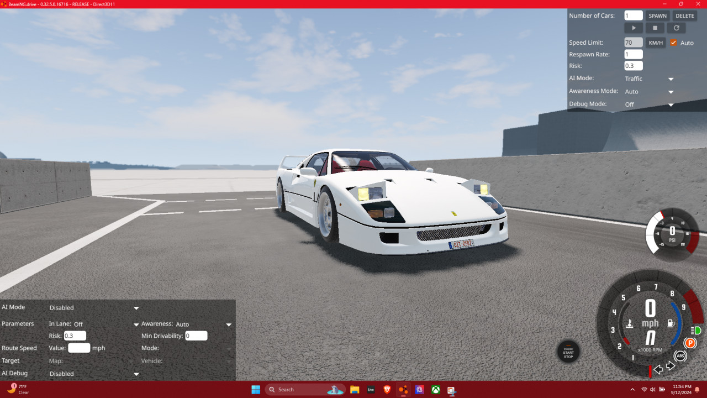
Task: Click the "Target" label
Action: coord(10,360)
